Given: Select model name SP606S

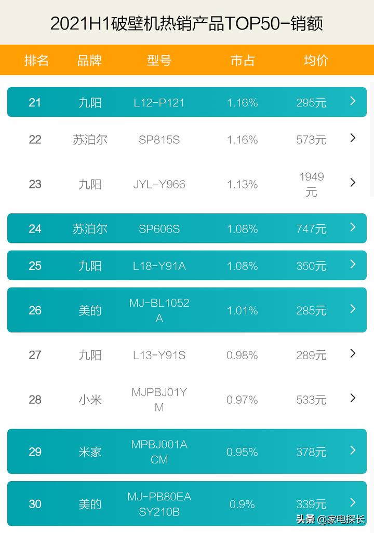Looking at the screenshot, I should tap(159, 228).
